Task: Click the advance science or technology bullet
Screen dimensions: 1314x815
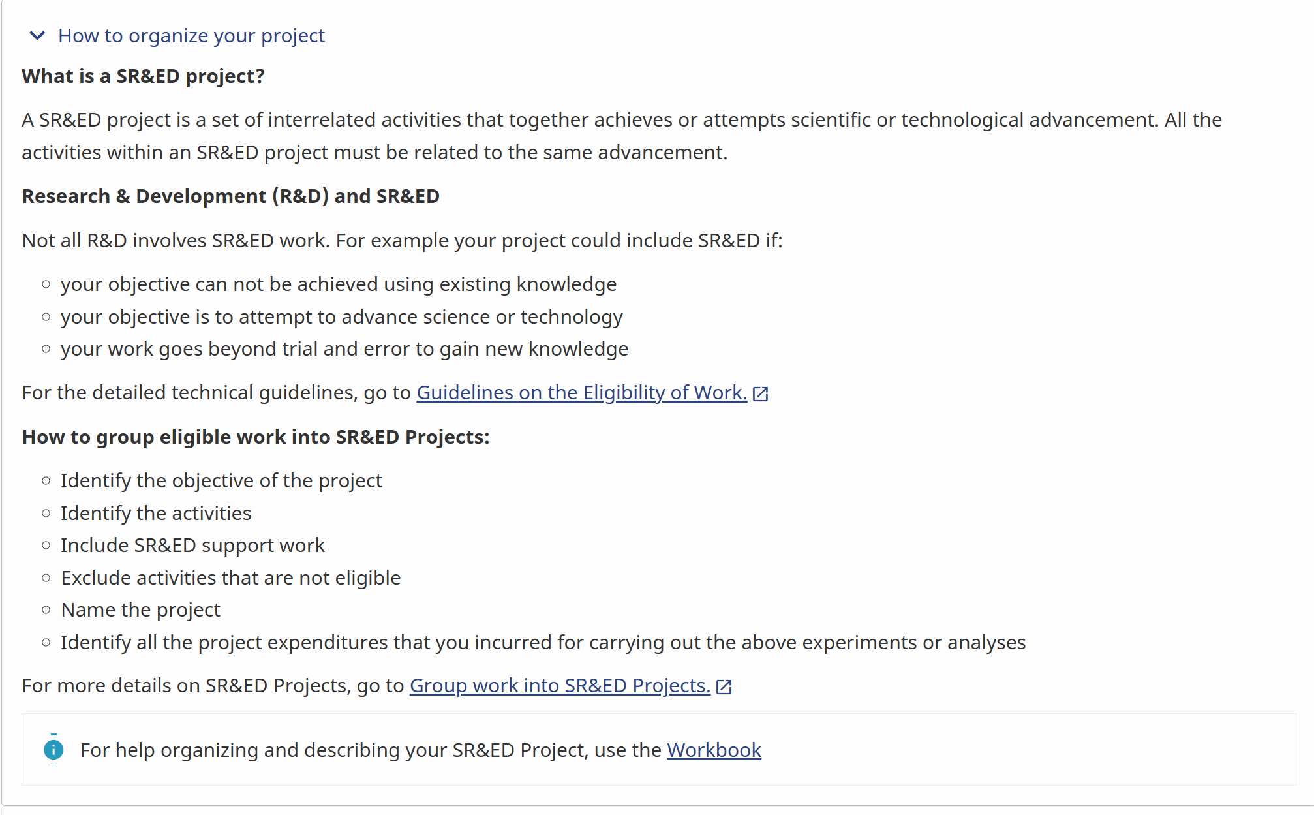Action: [341, 317]
